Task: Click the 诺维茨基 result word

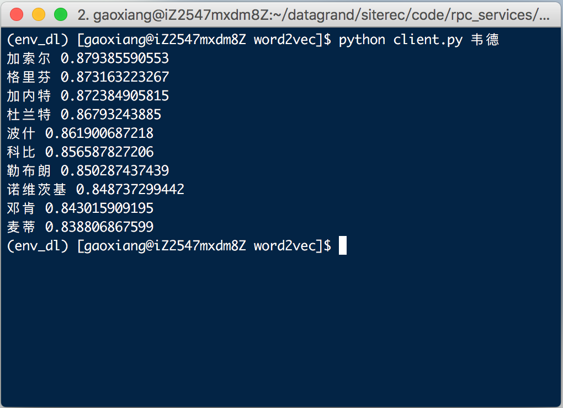Action: click(36, 189)
